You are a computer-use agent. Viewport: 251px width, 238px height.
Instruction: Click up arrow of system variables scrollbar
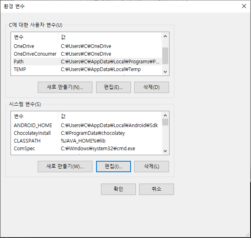165,115
